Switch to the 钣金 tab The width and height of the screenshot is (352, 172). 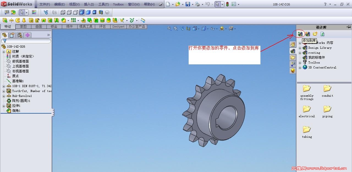(x=54, y=27)
